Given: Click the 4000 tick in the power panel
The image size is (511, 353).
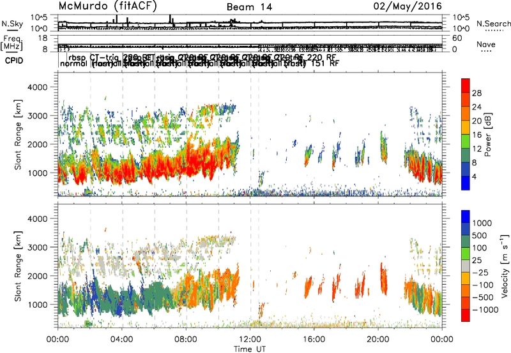Looking at the screenshot, I should pyautogui.click(x=37, y=87).
